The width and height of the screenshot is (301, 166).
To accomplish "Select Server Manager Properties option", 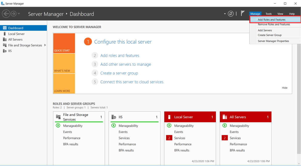I will 273,41.
